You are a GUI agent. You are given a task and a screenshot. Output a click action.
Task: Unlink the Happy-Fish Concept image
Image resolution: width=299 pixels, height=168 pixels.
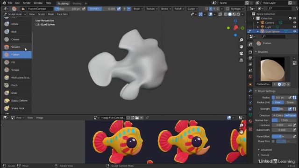[x=141, y=118]
